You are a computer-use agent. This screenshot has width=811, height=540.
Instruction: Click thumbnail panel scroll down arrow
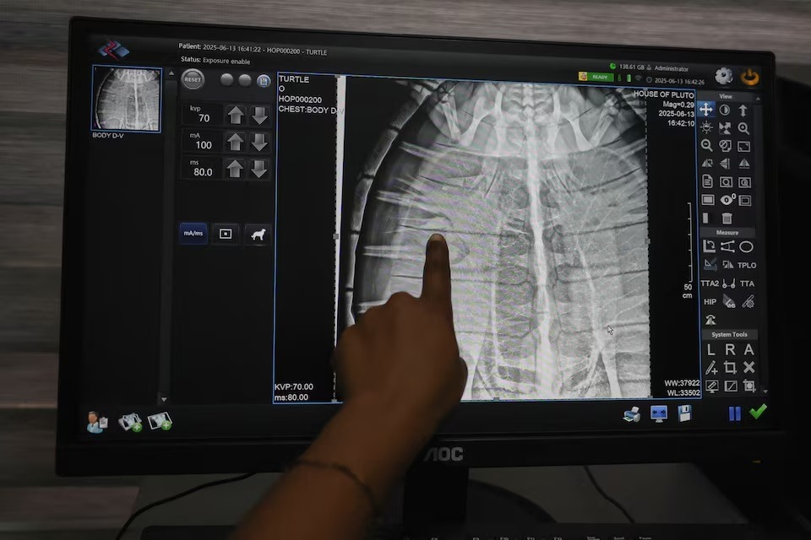(x=163, y=399)
